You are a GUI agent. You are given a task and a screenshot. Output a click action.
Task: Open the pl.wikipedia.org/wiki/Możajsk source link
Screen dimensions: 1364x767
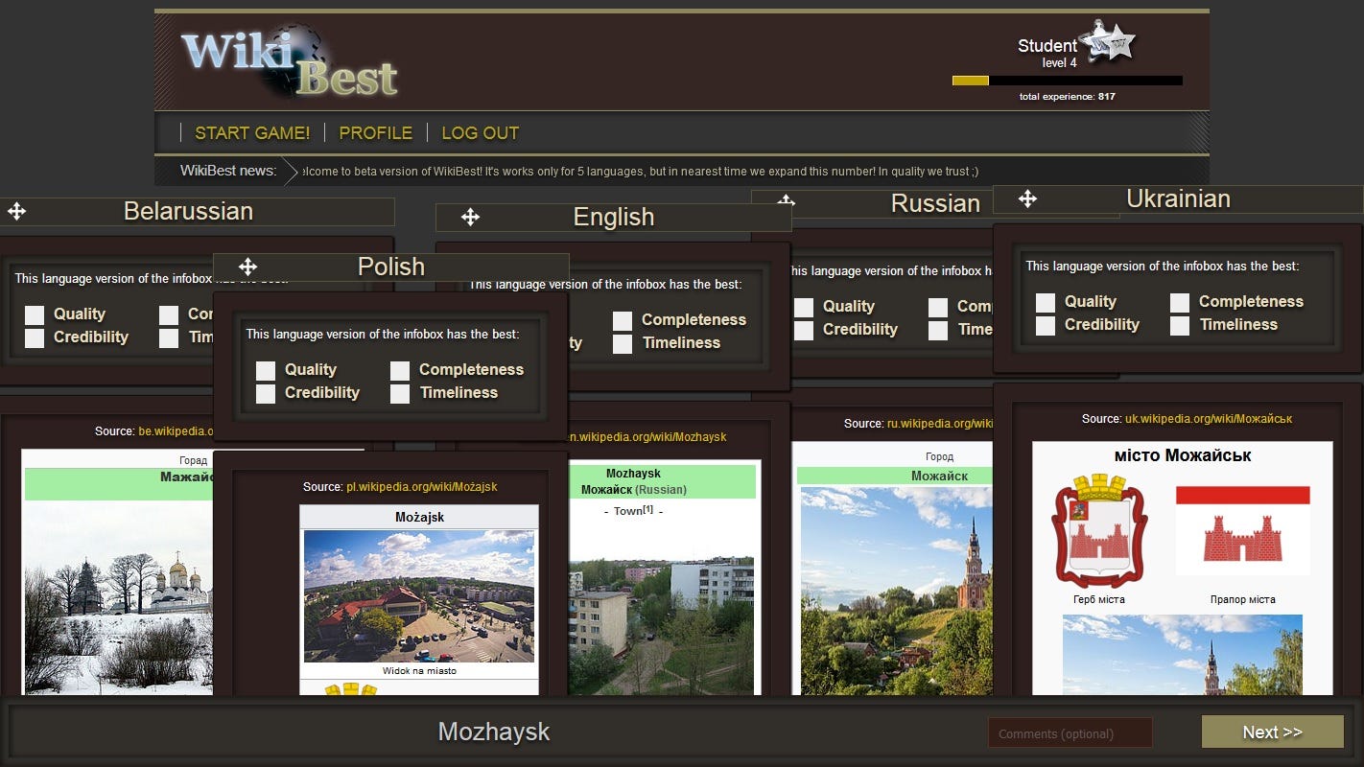[422, 487]
